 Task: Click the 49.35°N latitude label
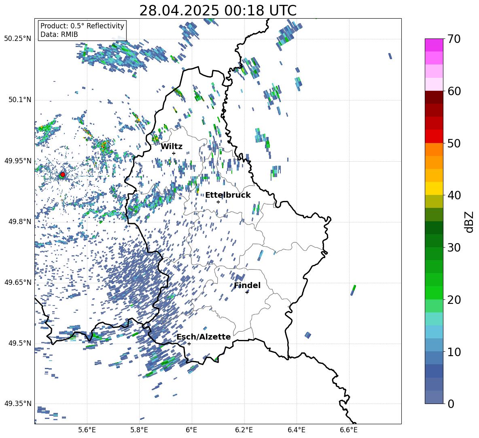click(x=18, y=404)
